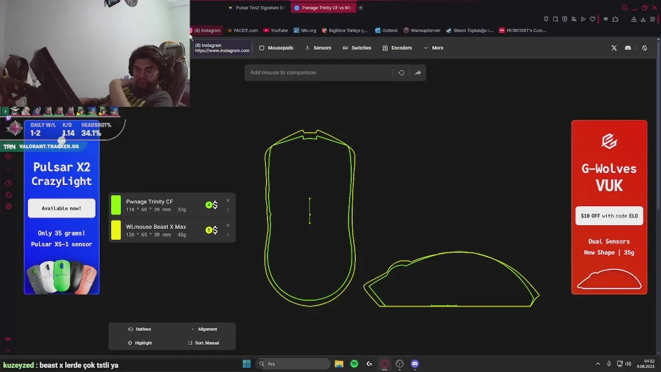This screenshot has width=661, height=372.
Task: Open the browser profile account icon
Action: [634, 20]
